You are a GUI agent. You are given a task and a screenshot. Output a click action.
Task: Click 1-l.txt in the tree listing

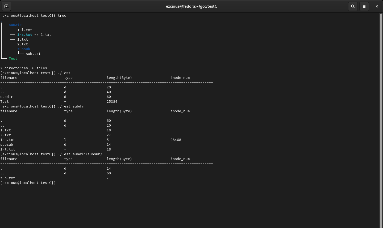click(25, 30)
